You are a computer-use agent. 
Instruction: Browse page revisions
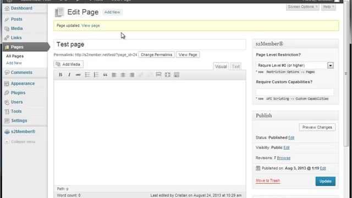pos(284,158)
